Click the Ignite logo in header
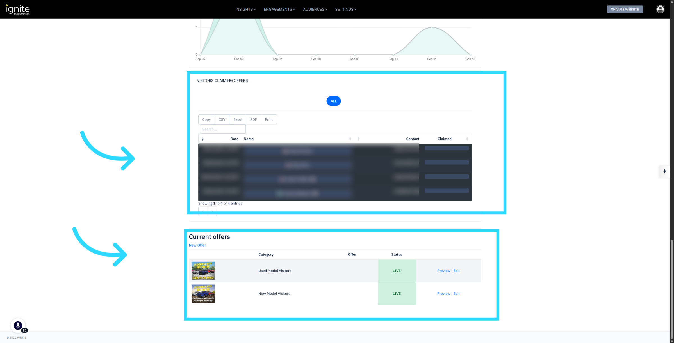The height and width of the screenshot is (343, 674). [x=18, y=9]
